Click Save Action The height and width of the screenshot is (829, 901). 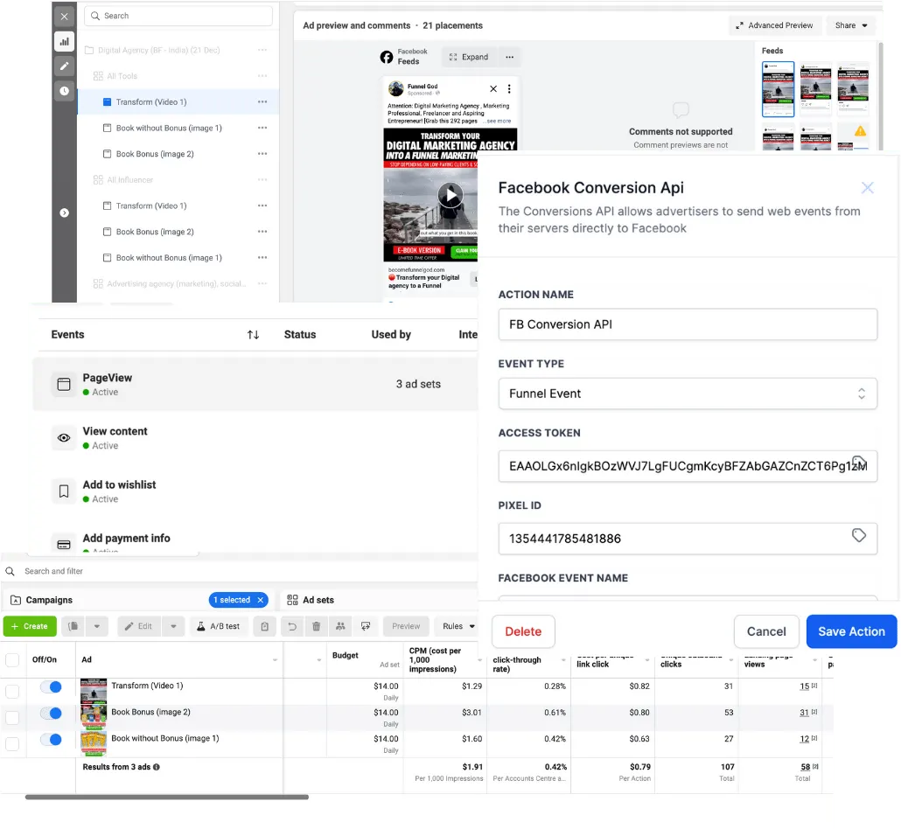click(851, 631)
